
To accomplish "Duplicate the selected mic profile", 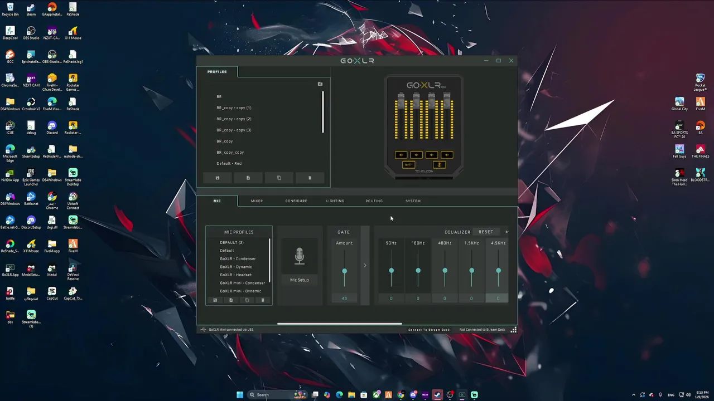I will pyautogui.click(x=247, y=300).
